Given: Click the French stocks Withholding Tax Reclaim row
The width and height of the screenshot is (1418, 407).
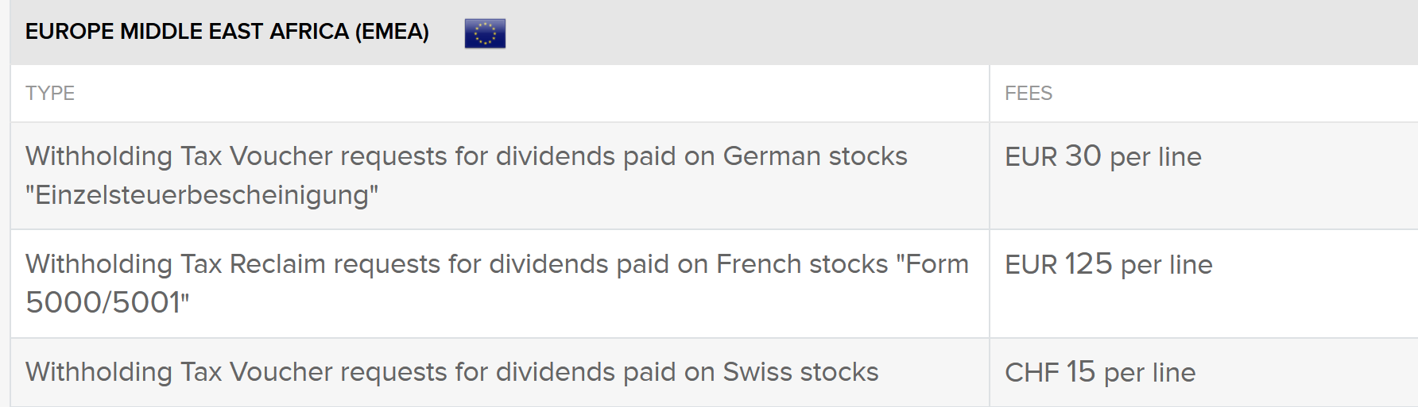Looking at the screenshot, I should pyautogui.click(x=497, y=265).
